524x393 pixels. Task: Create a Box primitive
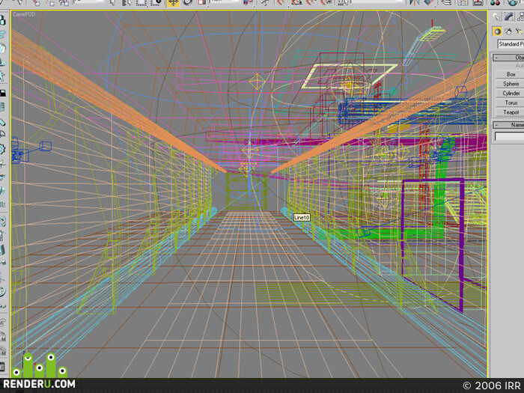click(511, 74)
